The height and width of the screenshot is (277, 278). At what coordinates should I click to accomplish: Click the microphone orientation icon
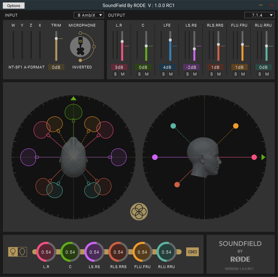pos(80,47)
